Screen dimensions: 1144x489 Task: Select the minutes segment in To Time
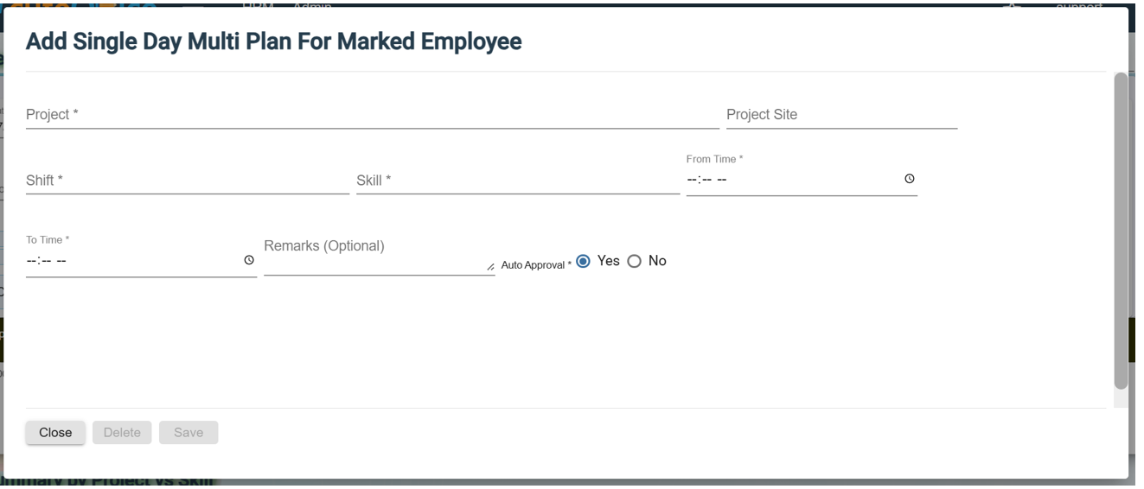click(45, 260)
